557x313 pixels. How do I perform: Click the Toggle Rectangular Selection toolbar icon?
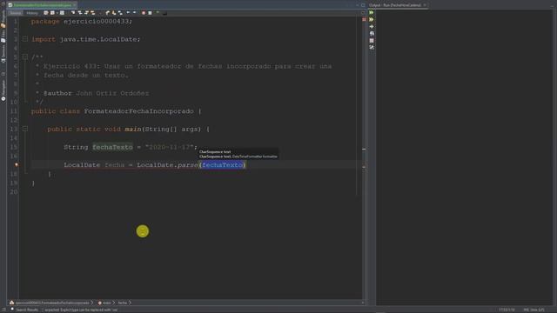point(100,13)
